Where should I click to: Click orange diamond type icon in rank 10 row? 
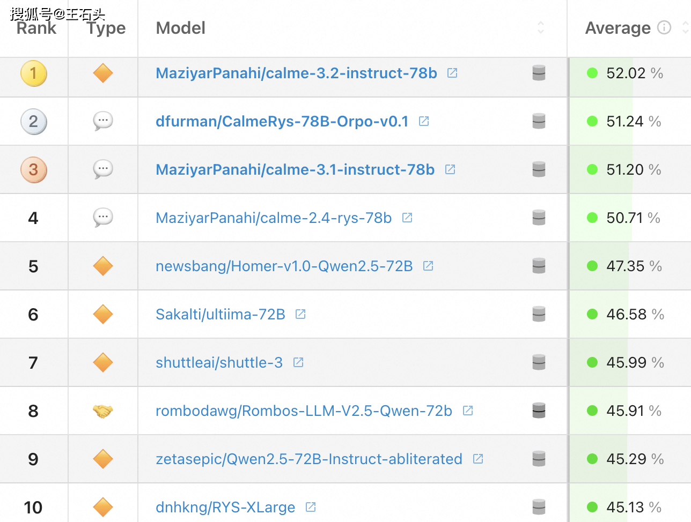103,507
